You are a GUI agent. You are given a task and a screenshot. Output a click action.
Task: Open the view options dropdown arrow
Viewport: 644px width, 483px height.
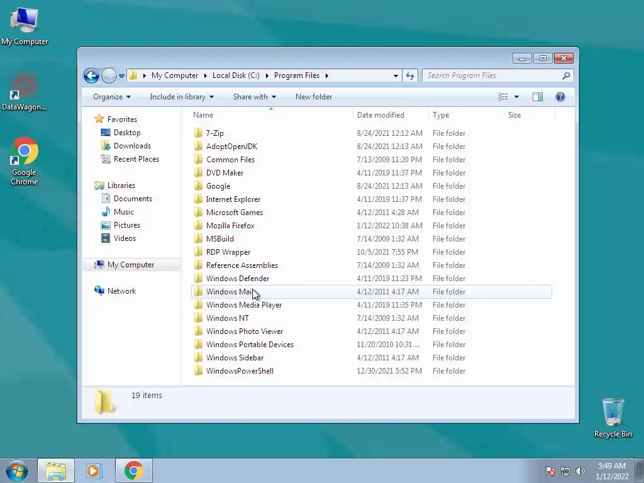click(517, 97)
